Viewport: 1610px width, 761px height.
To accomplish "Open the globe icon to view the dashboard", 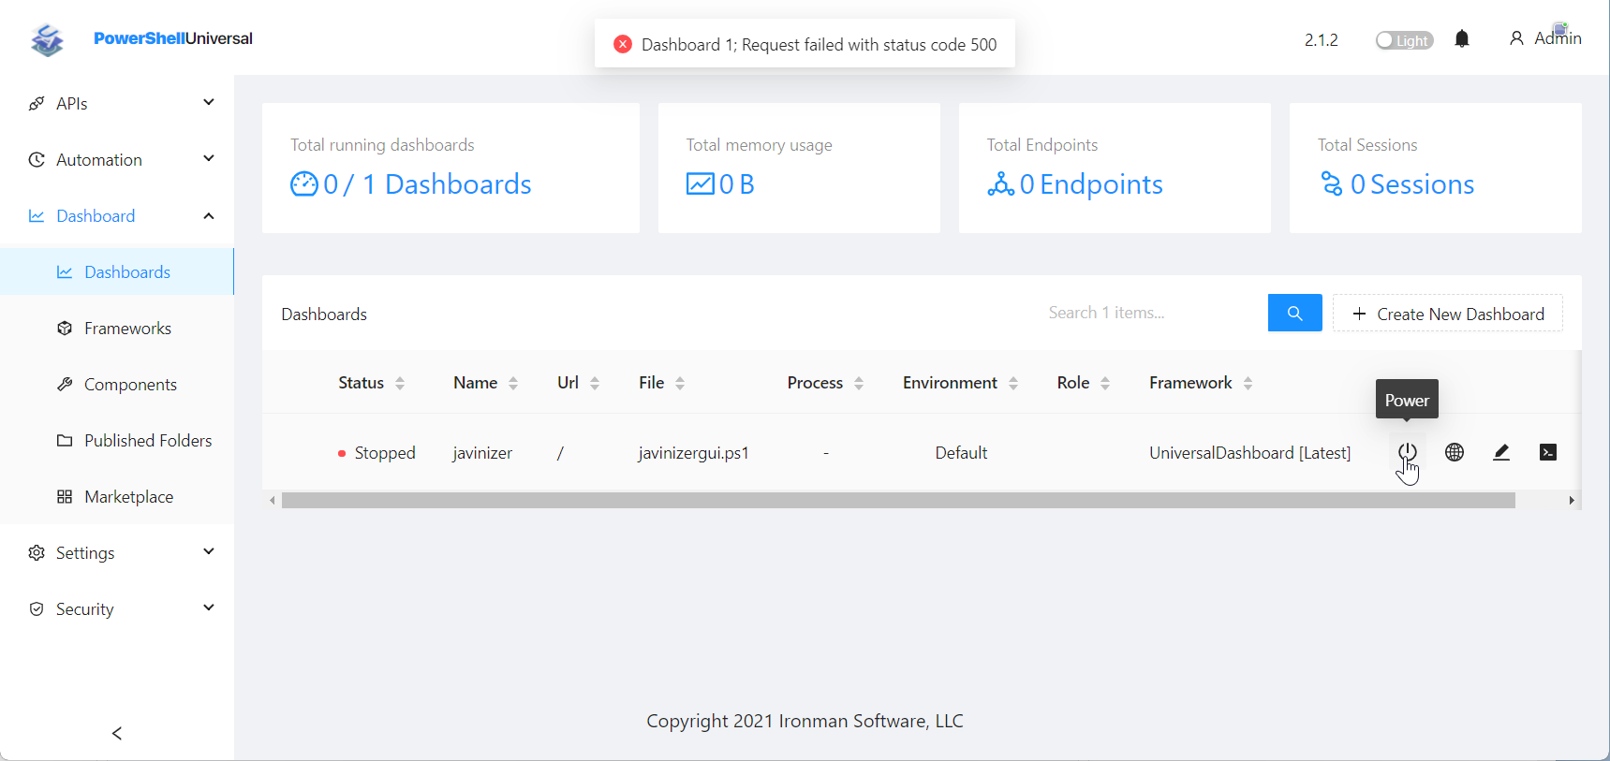I will pyautogui.click(x=1455, y=452).
